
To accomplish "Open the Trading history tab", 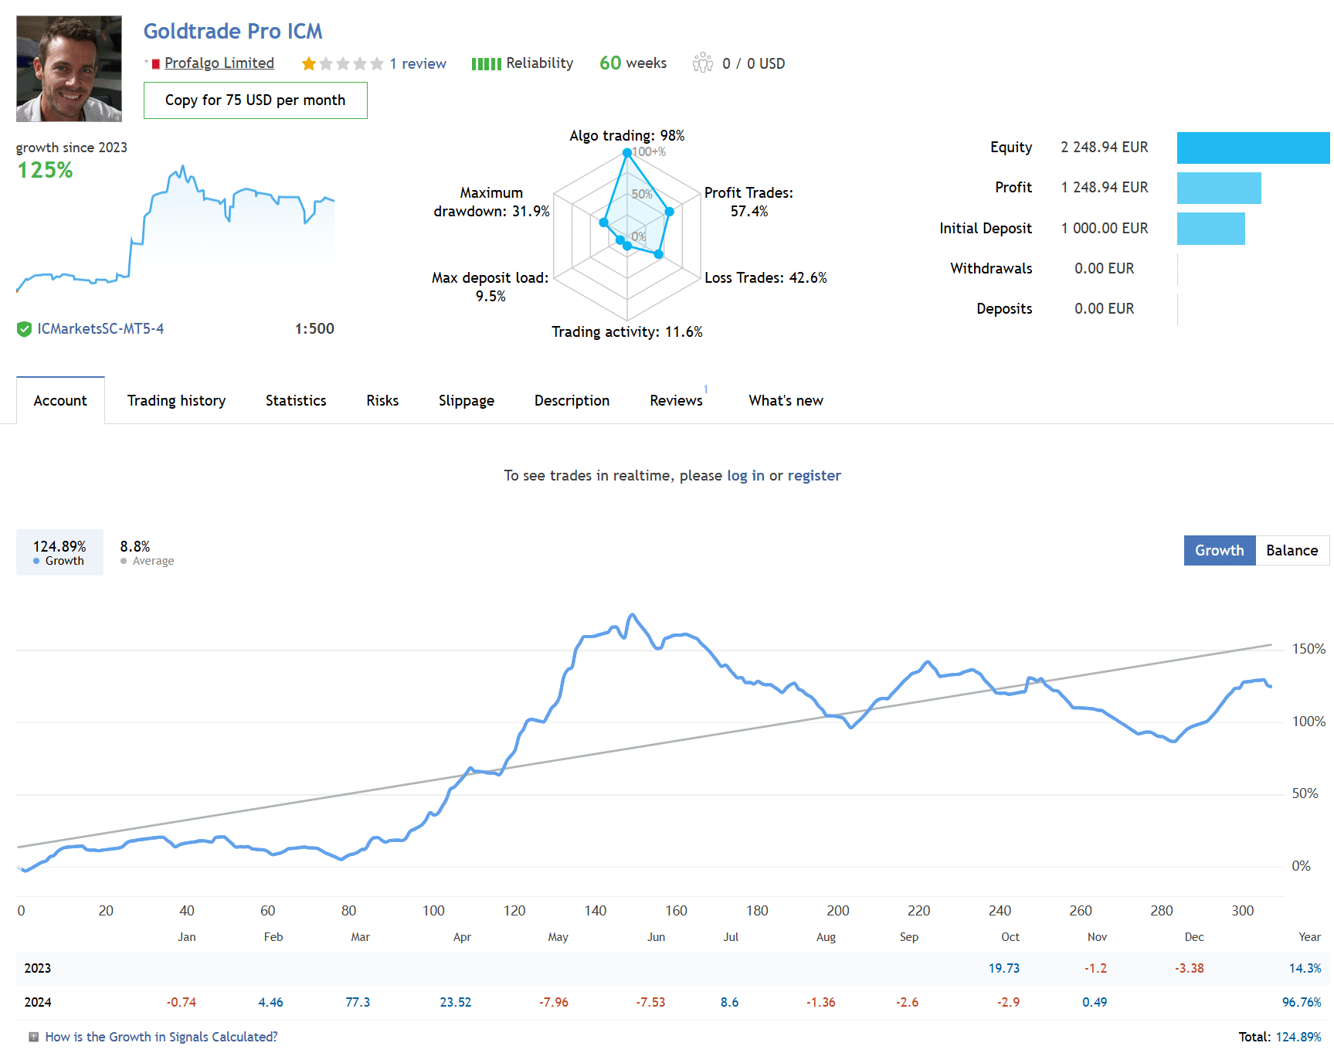I will [x=176, y=400].
